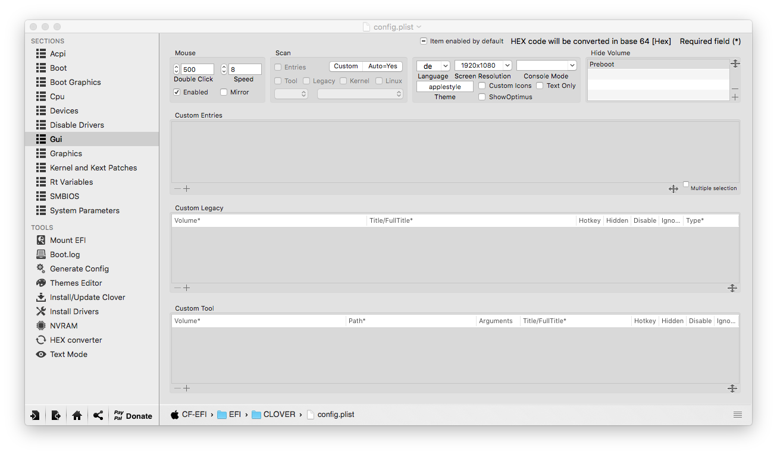Viewport: 777px width, 455px height.
Task: Click the move arrows icon beside Hide Volume
Action: coord(735,64)
